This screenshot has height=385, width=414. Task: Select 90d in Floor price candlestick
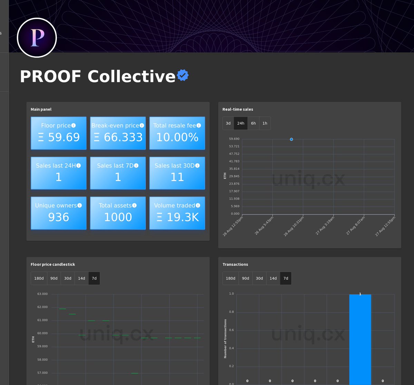coord(54,278)
